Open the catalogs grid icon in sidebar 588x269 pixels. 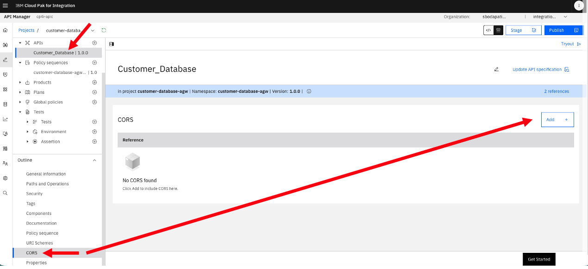click(x=5, y=89)
